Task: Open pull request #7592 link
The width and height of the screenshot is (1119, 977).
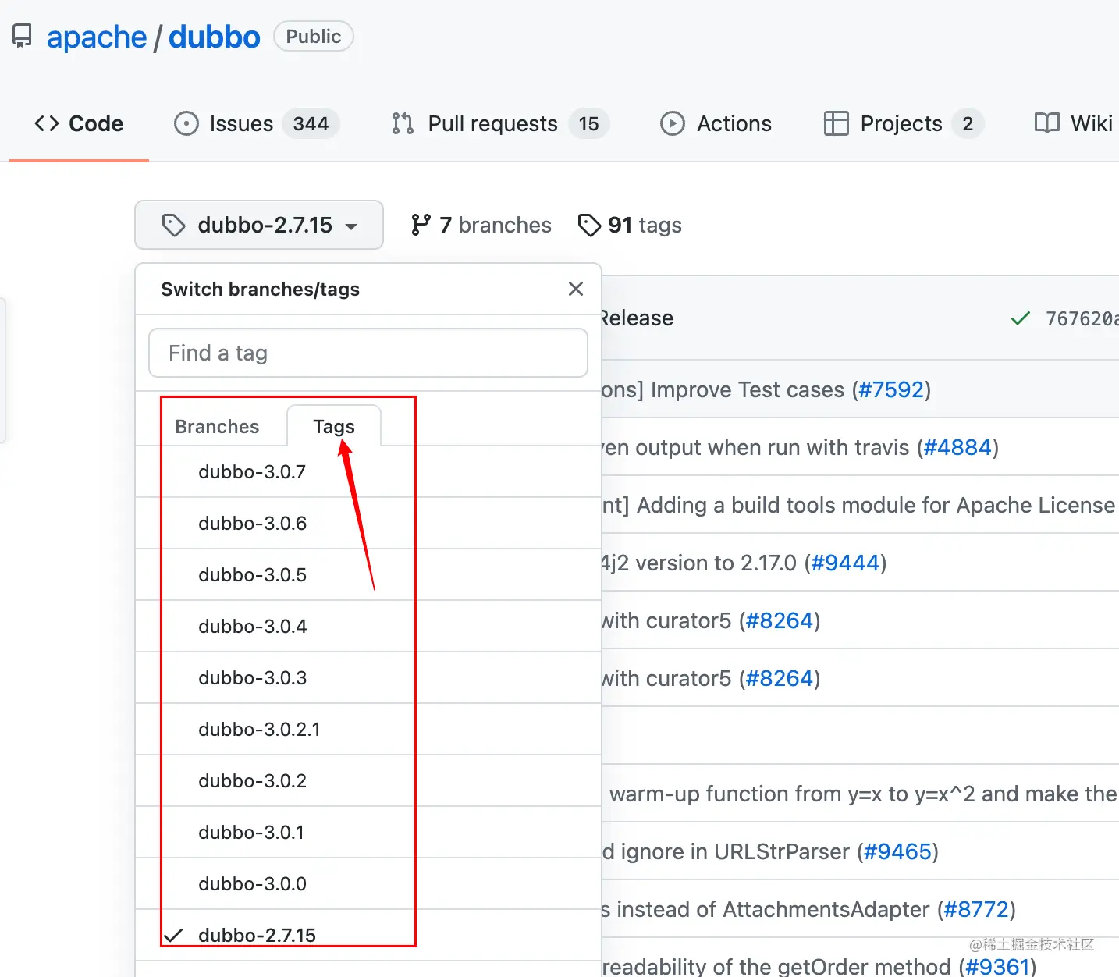Action: coord(891,389)
